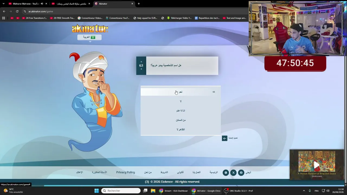Open the Convertisseur YouT... bookmark
The width and height of the screenshot is (347, 195).
tap(117, 18)
